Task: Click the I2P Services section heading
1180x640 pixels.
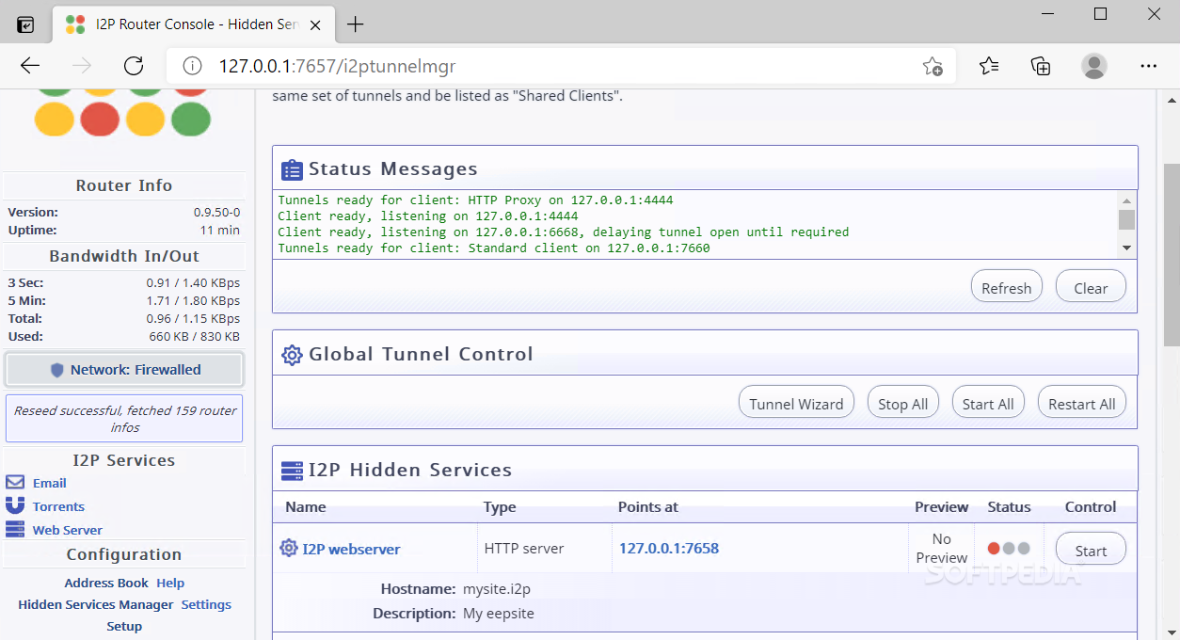Action: pyautogui.click(x=124, y=460)
